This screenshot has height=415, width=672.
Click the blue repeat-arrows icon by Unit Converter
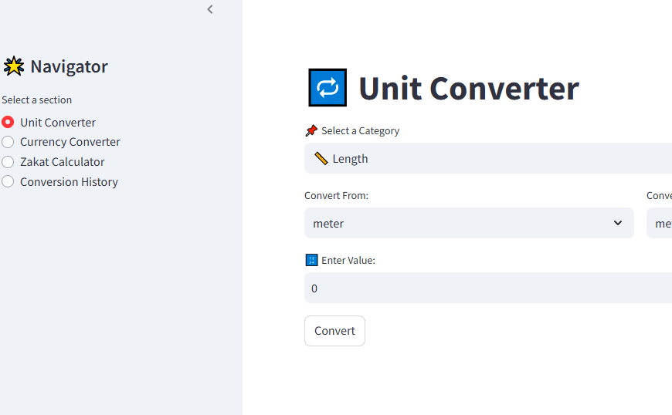[328, 88]
